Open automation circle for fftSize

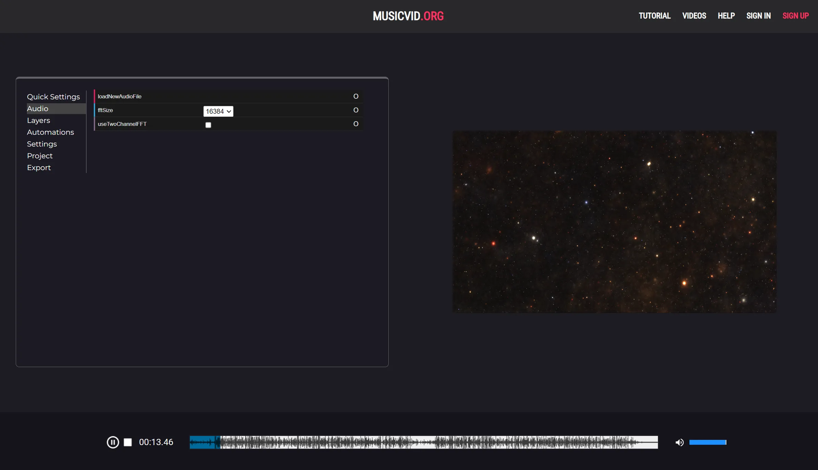pyautogui.click(x=355, y=110)
